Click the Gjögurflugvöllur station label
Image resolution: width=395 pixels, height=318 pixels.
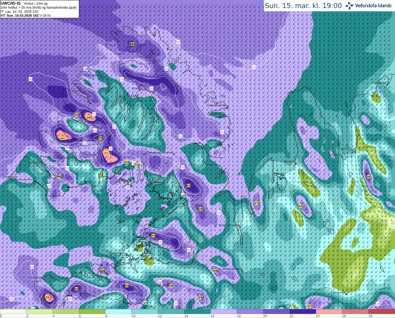click(x=217, y=105)
